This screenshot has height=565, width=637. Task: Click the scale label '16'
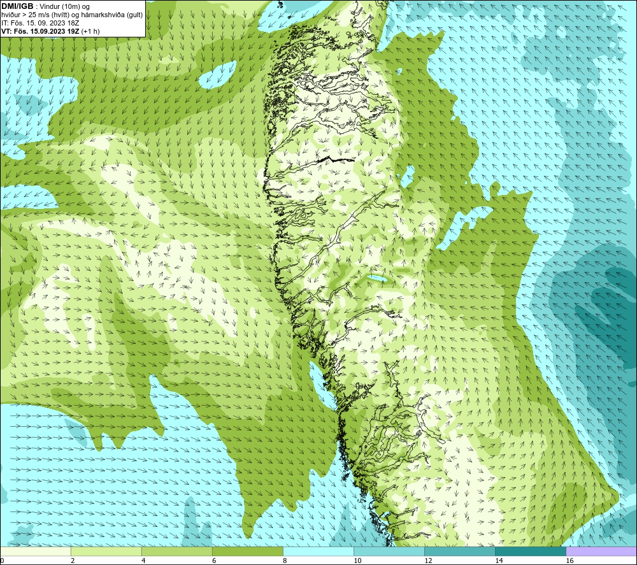click(x=569, y=561)
